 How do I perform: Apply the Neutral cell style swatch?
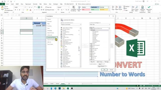[x=104, y=9]
